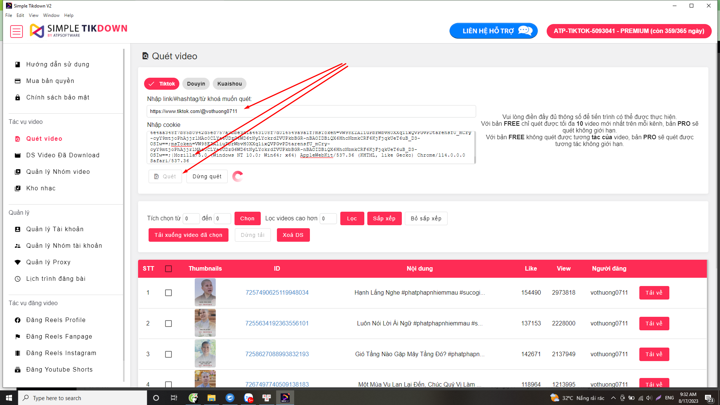Click the Quét scan button
Viewport: 720px width, 405px height.
point(165,176)
